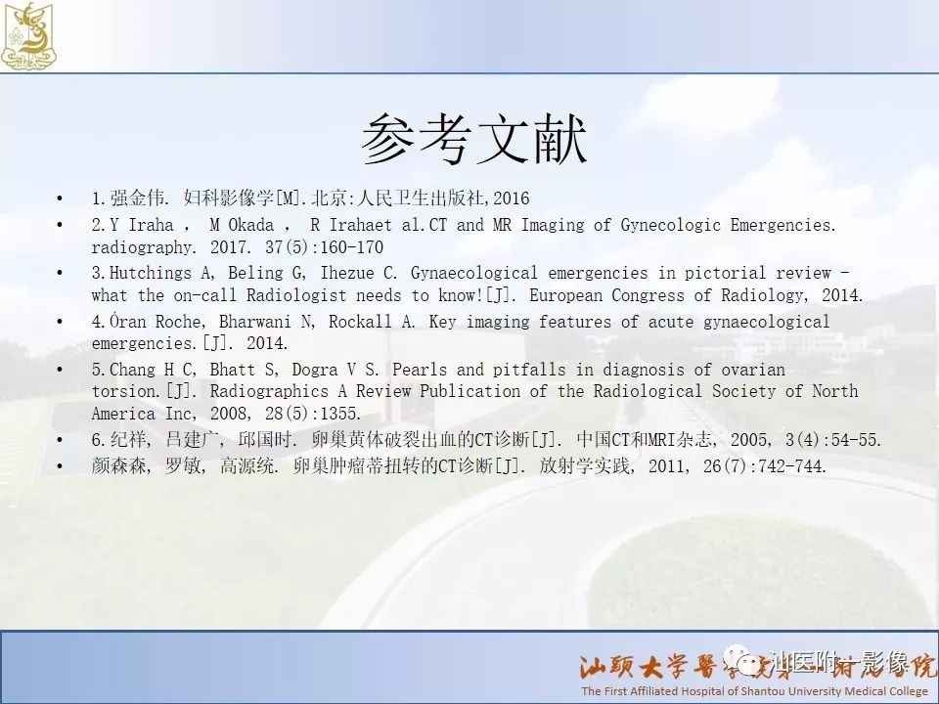The image size is (939, 704).
Task: Click the Shantou University emblem logo
Action: [28, 36]
